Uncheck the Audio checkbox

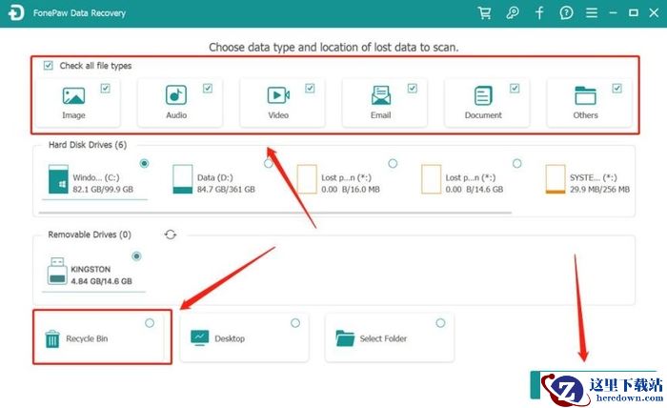[208, 88]
